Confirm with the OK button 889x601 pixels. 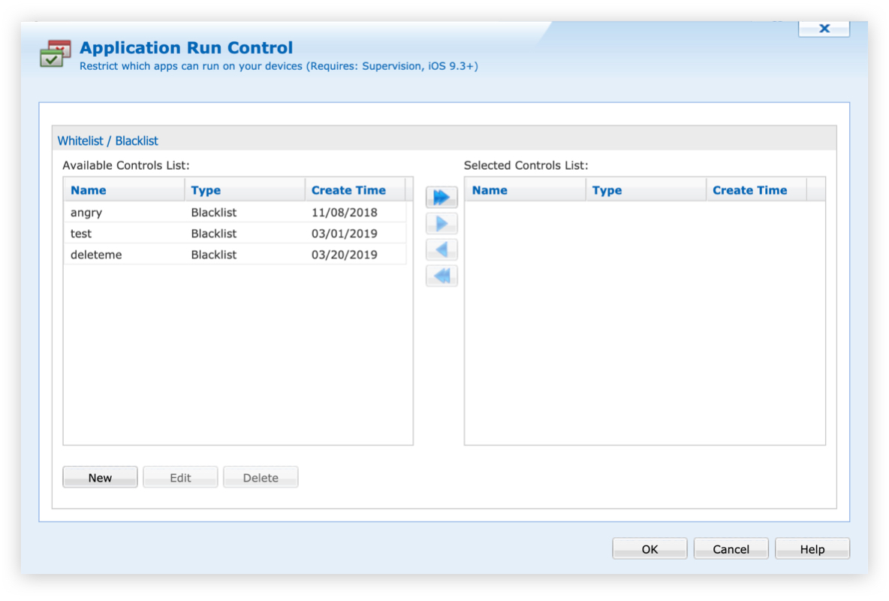tap(649, 549)
